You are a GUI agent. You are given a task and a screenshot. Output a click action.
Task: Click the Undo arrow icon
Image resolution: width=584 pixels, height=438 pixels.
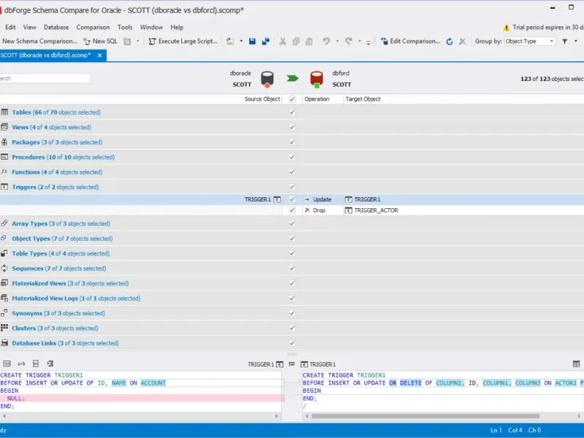click(x=326, y=42)
